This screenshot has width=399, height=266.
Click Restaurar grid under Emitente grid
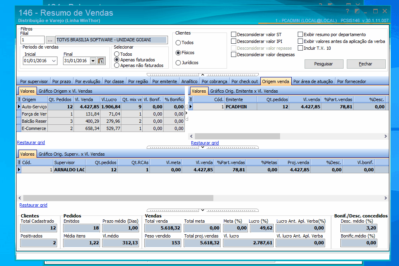point(205,143)
